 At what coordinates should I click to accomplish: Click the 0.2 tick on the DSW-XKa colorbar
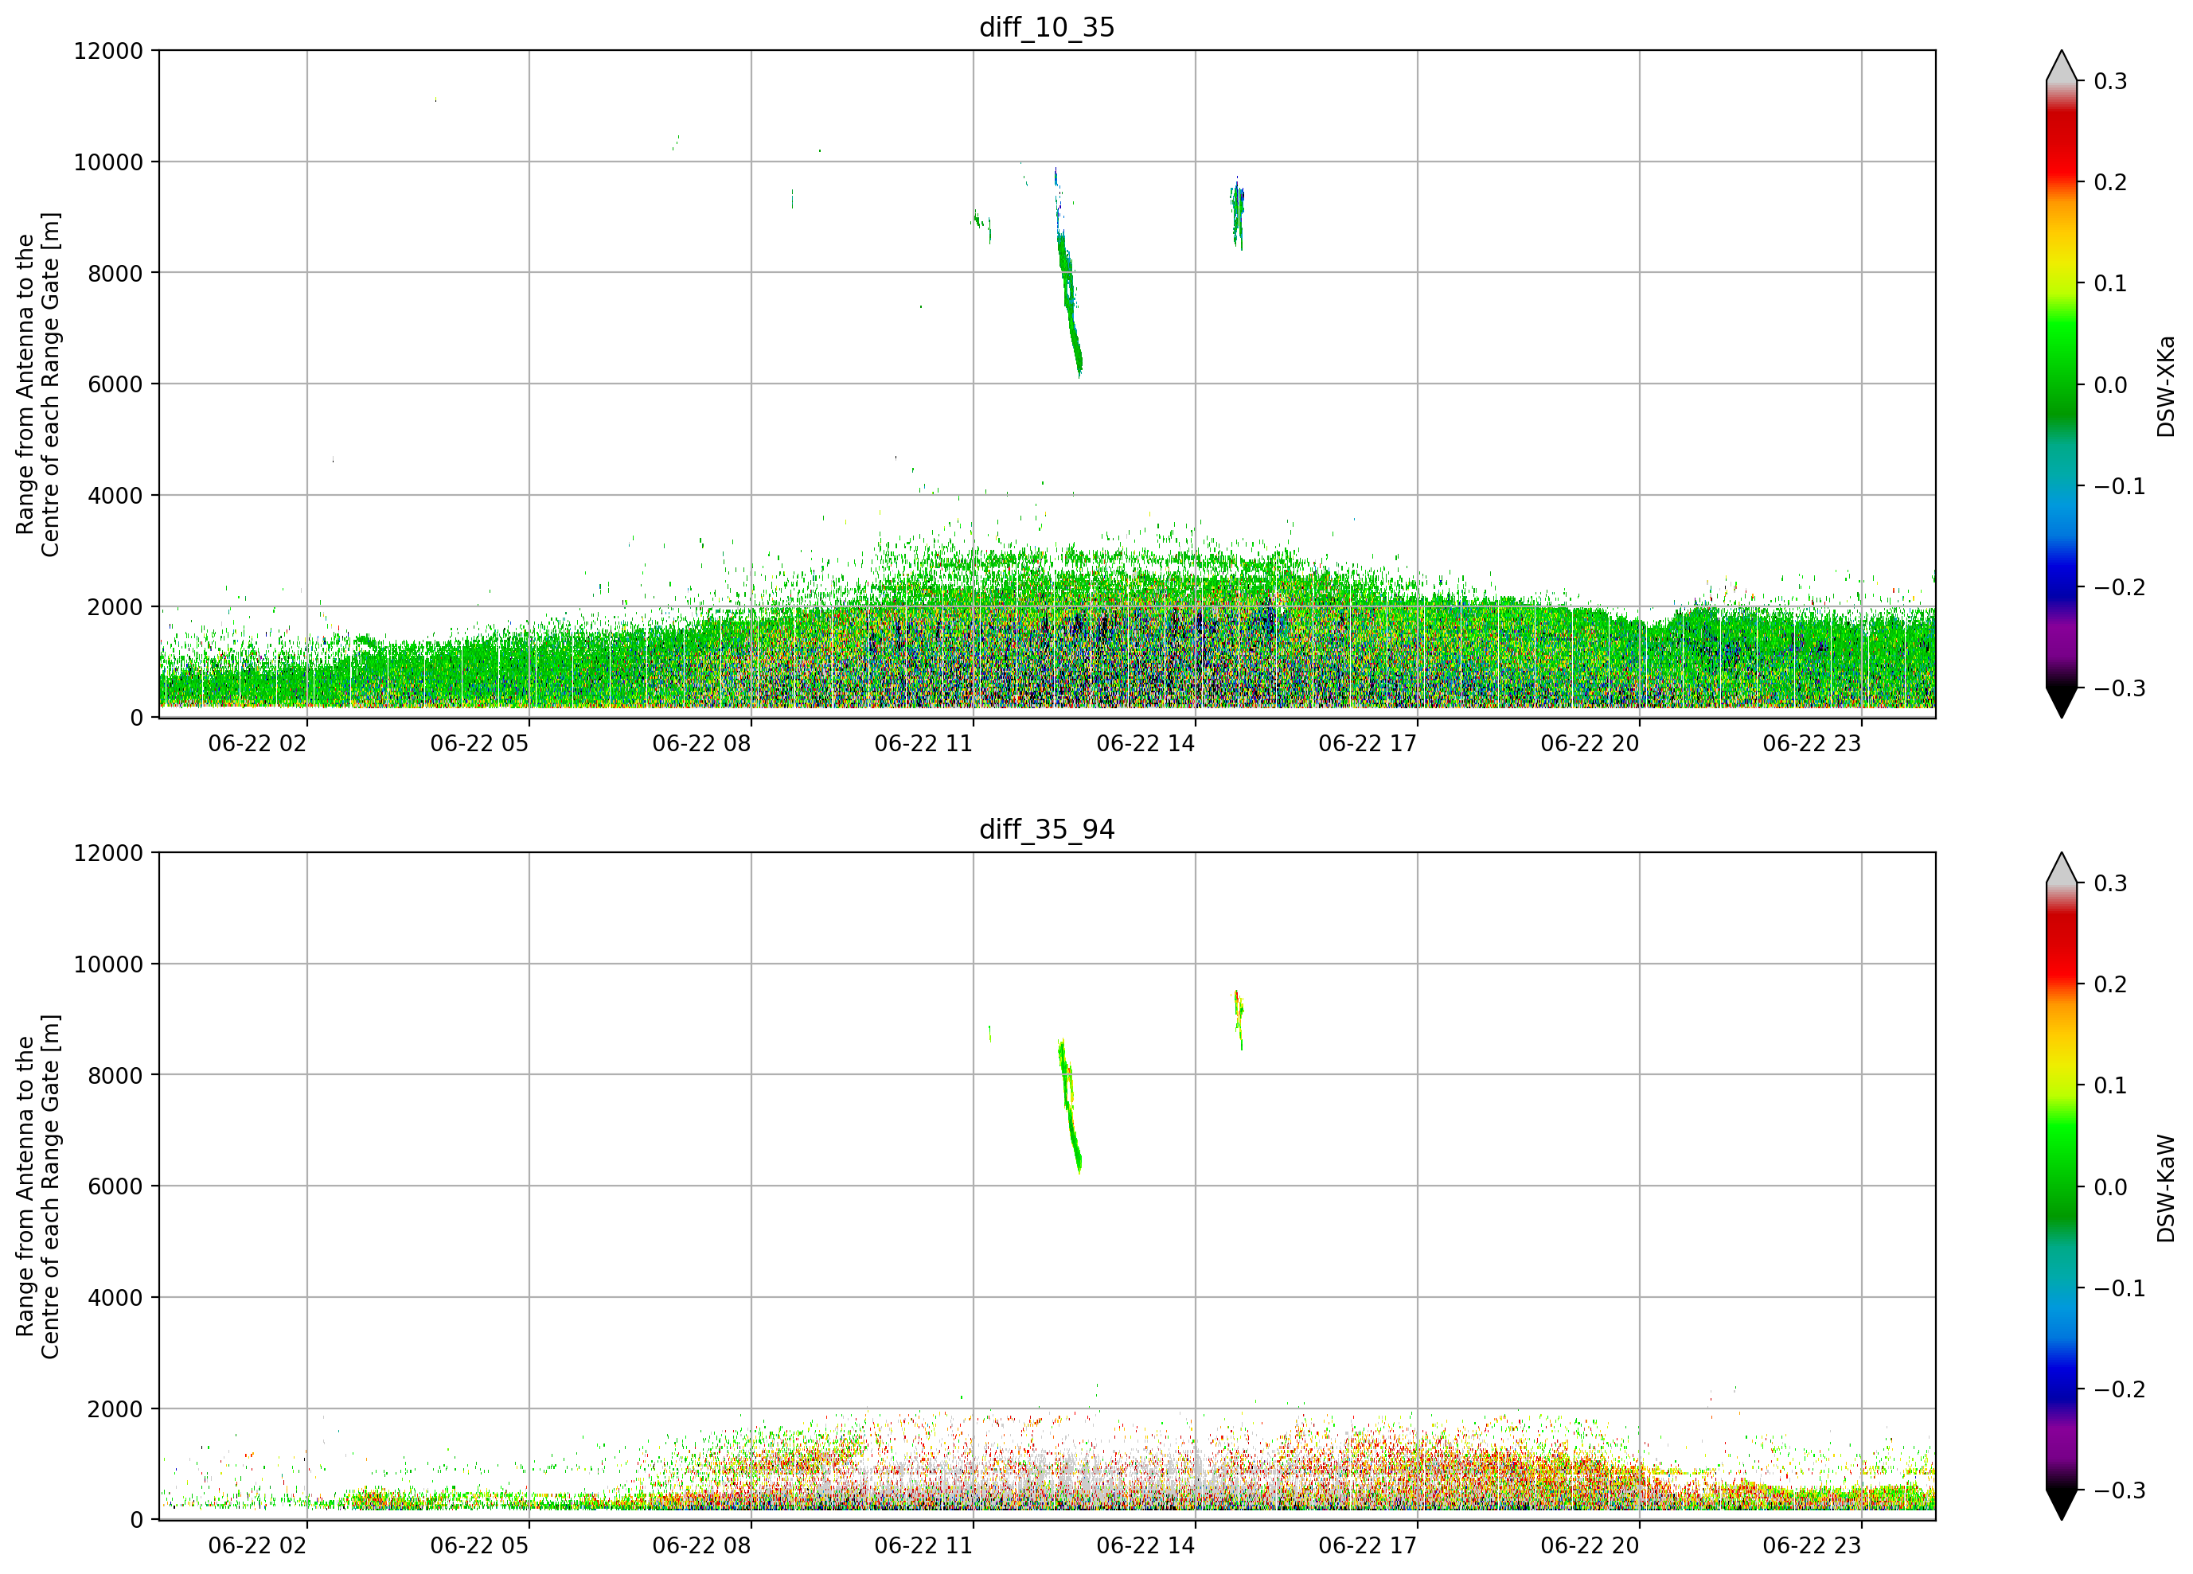point(2111,183)
